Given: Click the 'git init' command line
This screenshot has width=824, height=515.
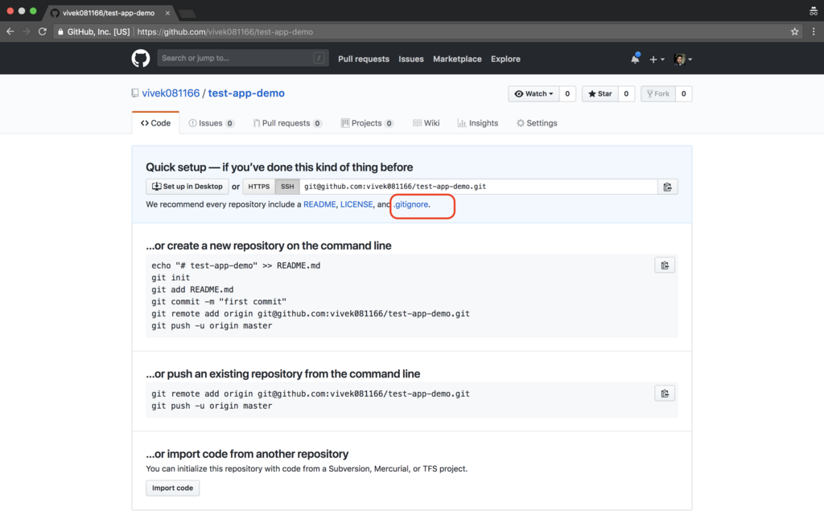Looking at the screenshot, I should point(171,278).
